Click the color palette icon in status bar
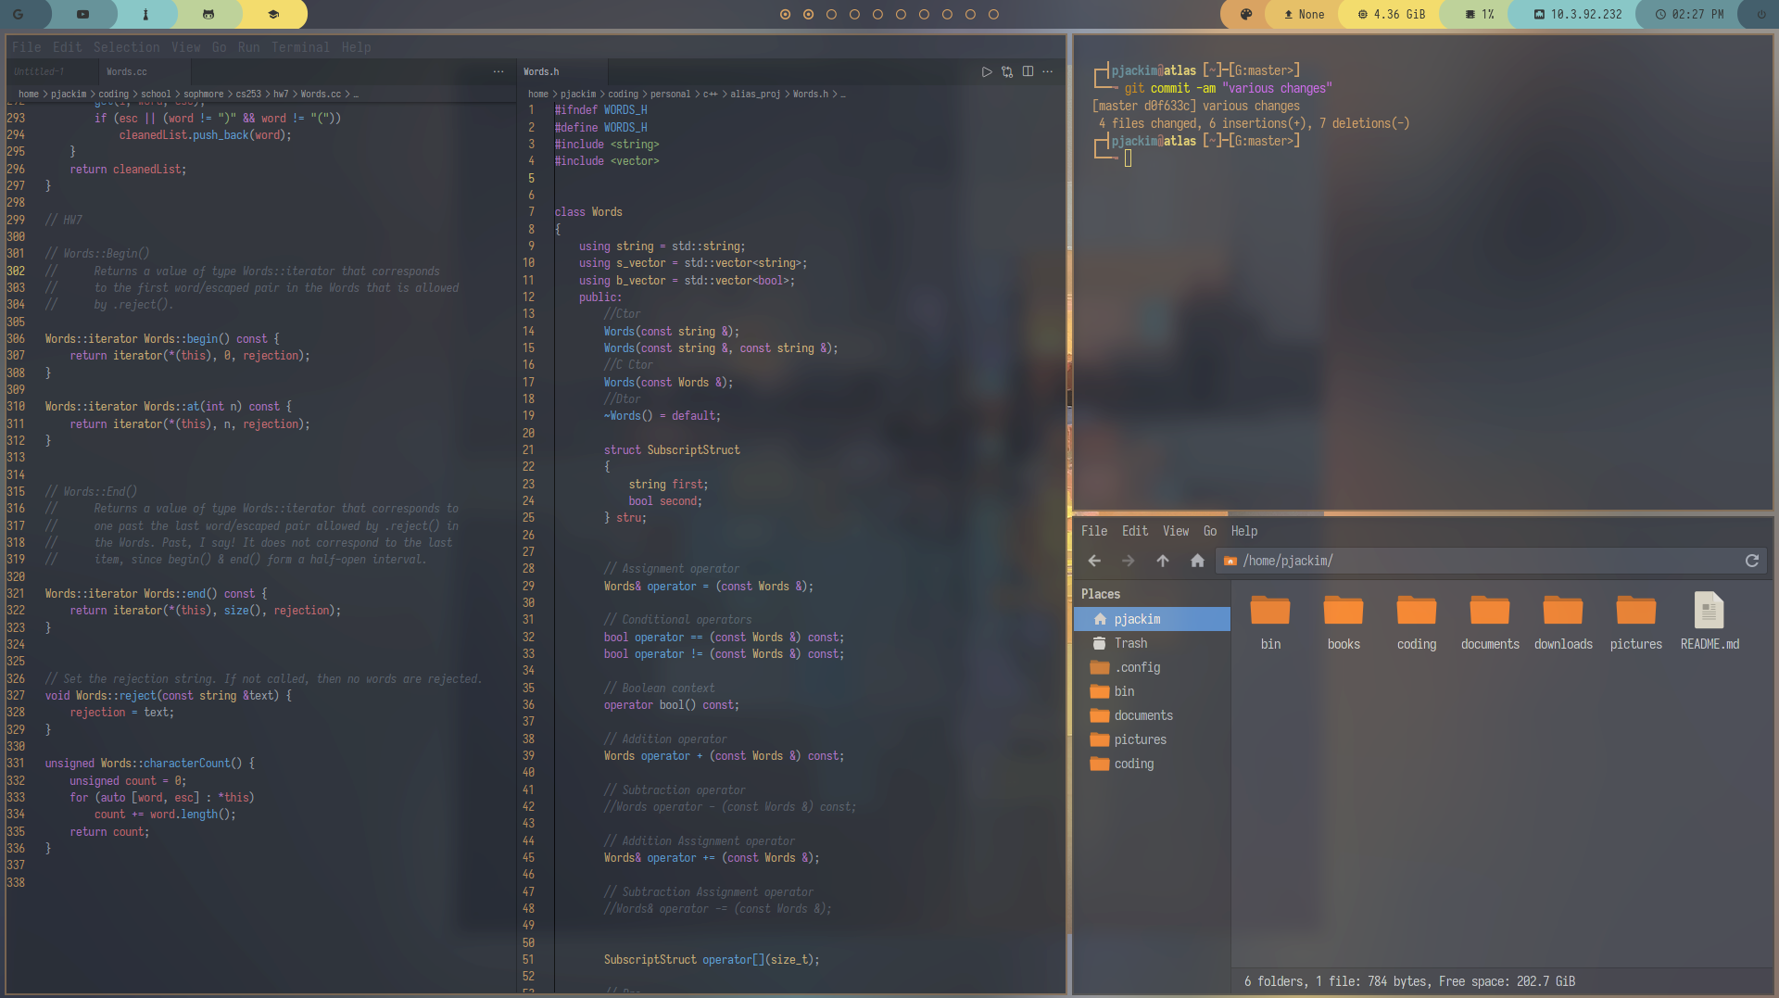 point(1246,14)
